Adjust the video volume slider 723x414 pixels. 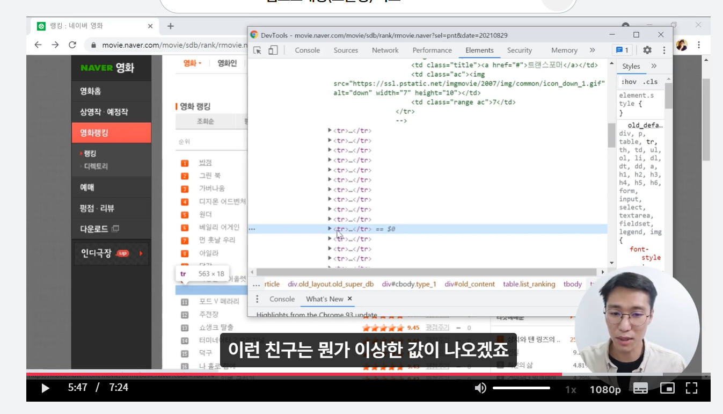point(521,388)
